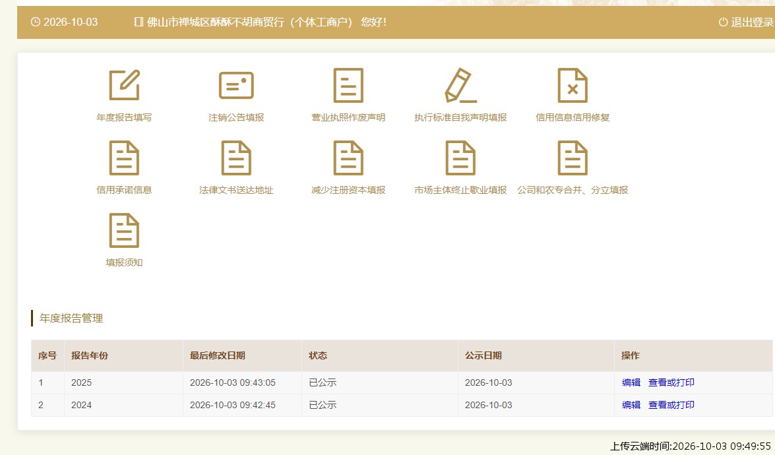Click the 注销公告填报 label
The image size is (775, 455).
(x=236, y=117)
